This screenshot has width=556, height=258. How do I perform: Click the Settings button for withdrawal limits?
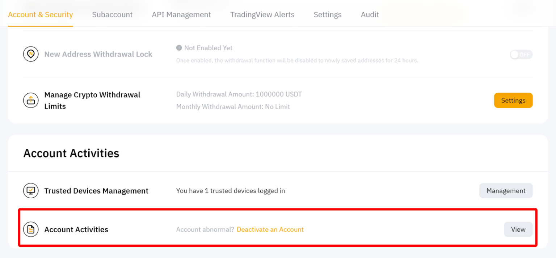pos(513,100)
